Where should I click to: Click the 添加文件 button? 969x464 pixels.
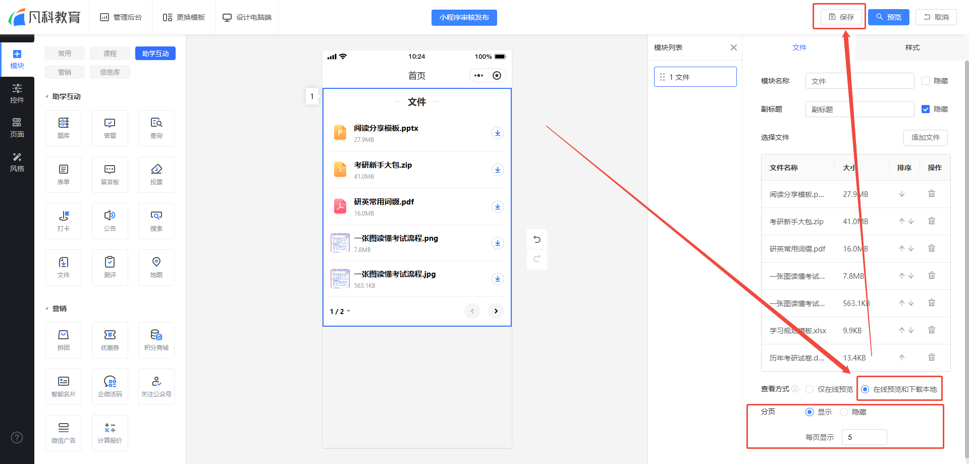[925, 137]
